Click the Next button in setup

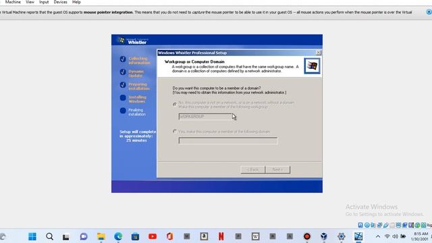277,169
